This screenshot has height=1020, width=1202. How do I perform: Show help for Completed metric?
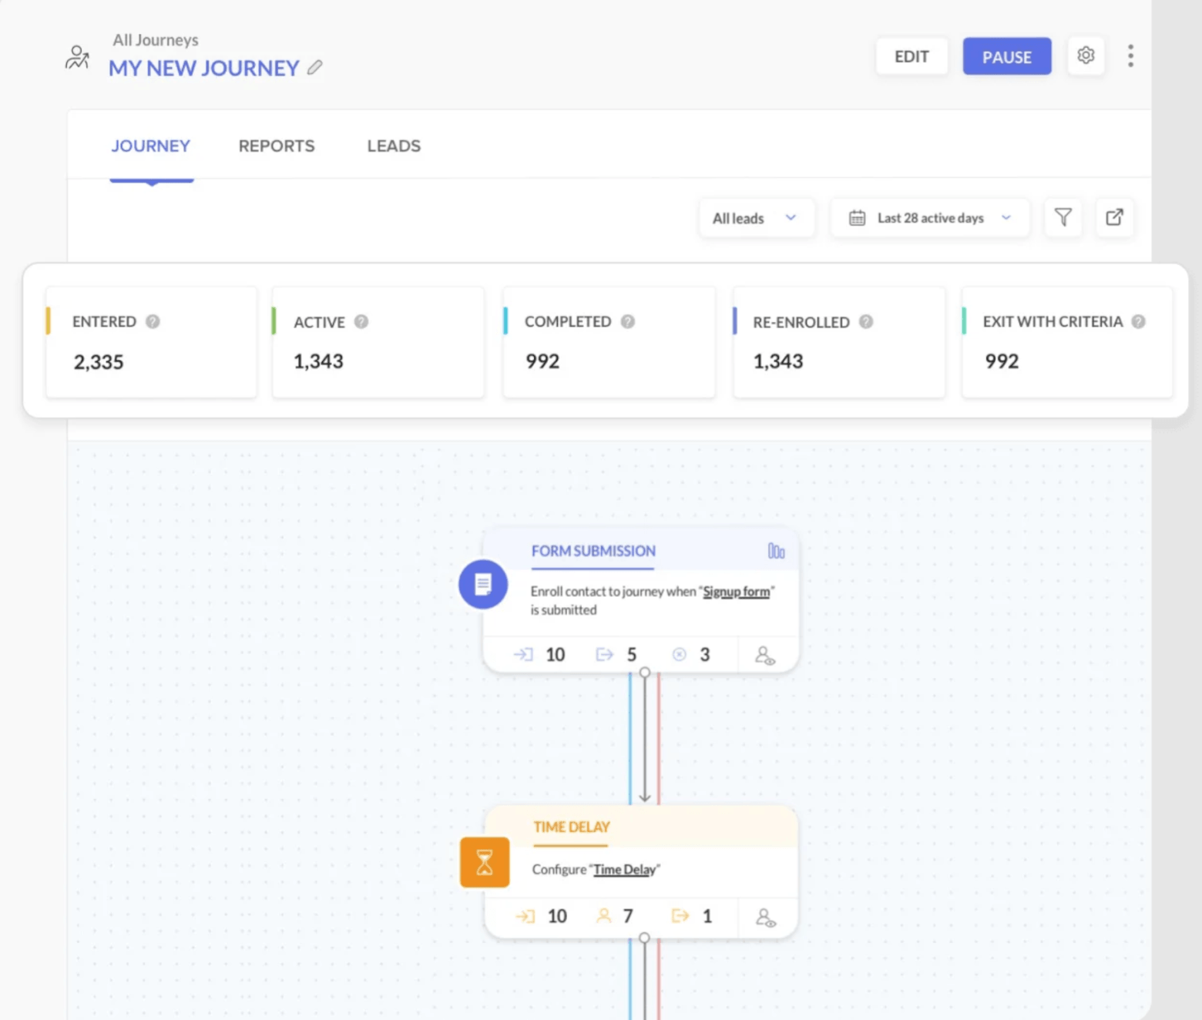628,321
